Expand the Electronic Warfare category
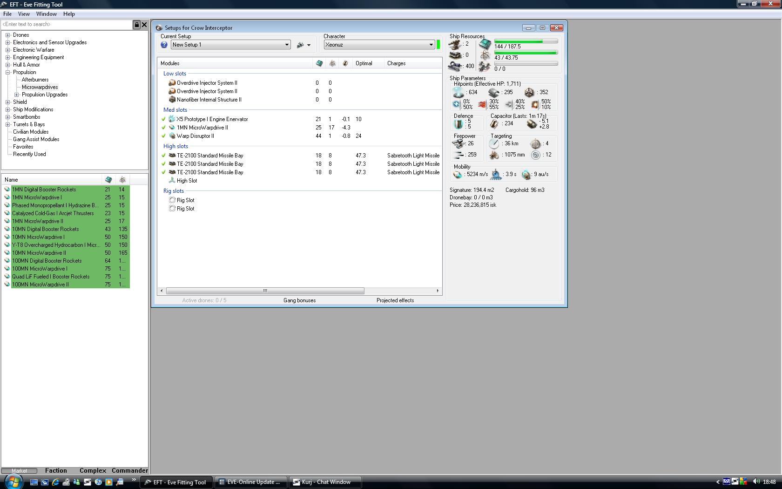The height and width of the screenshot is (489, 782). click(x=8, y=50)
